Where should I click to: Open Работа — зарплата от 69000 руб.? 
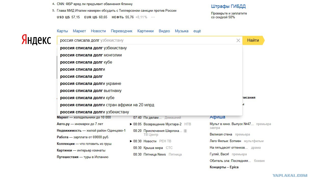click(83, 137)
